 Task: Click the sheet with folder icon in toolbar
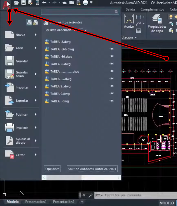(x=79, y=3)
